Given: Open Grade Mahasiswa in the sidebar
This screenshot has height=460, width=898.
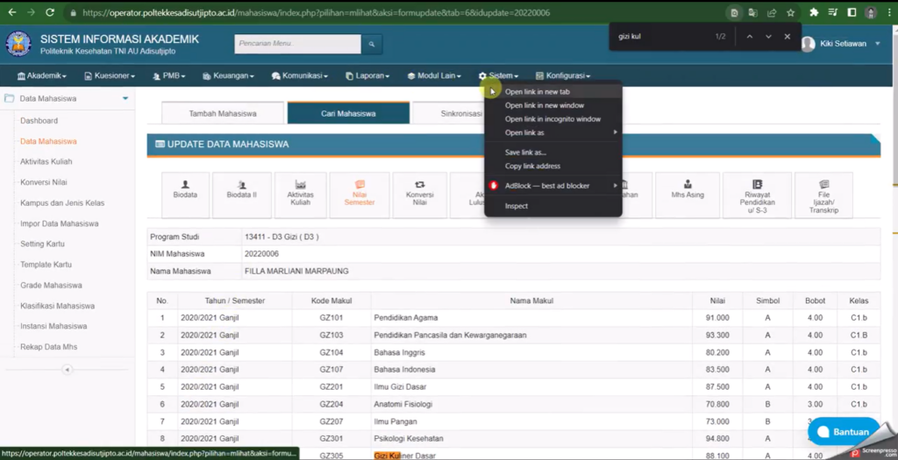Looking at the screenshot, I should pos(51,286).
